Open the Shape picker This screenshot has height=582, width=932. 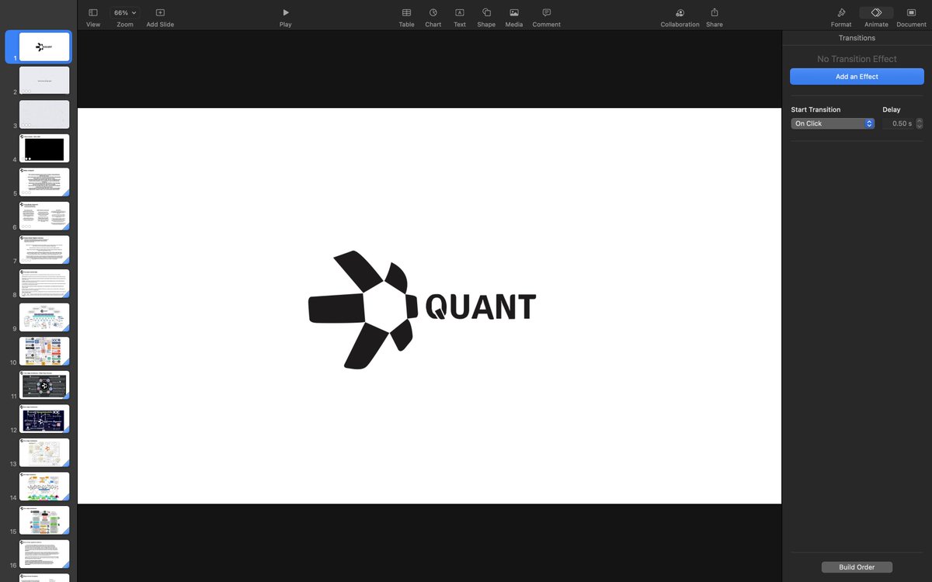pyautogui.click(x=486, y=12)
